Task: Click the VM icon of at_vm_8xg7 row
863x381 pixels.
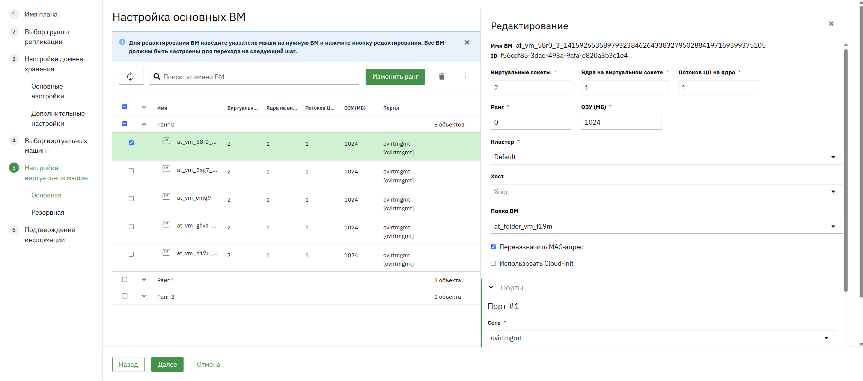Action: [x=166, y=169]
